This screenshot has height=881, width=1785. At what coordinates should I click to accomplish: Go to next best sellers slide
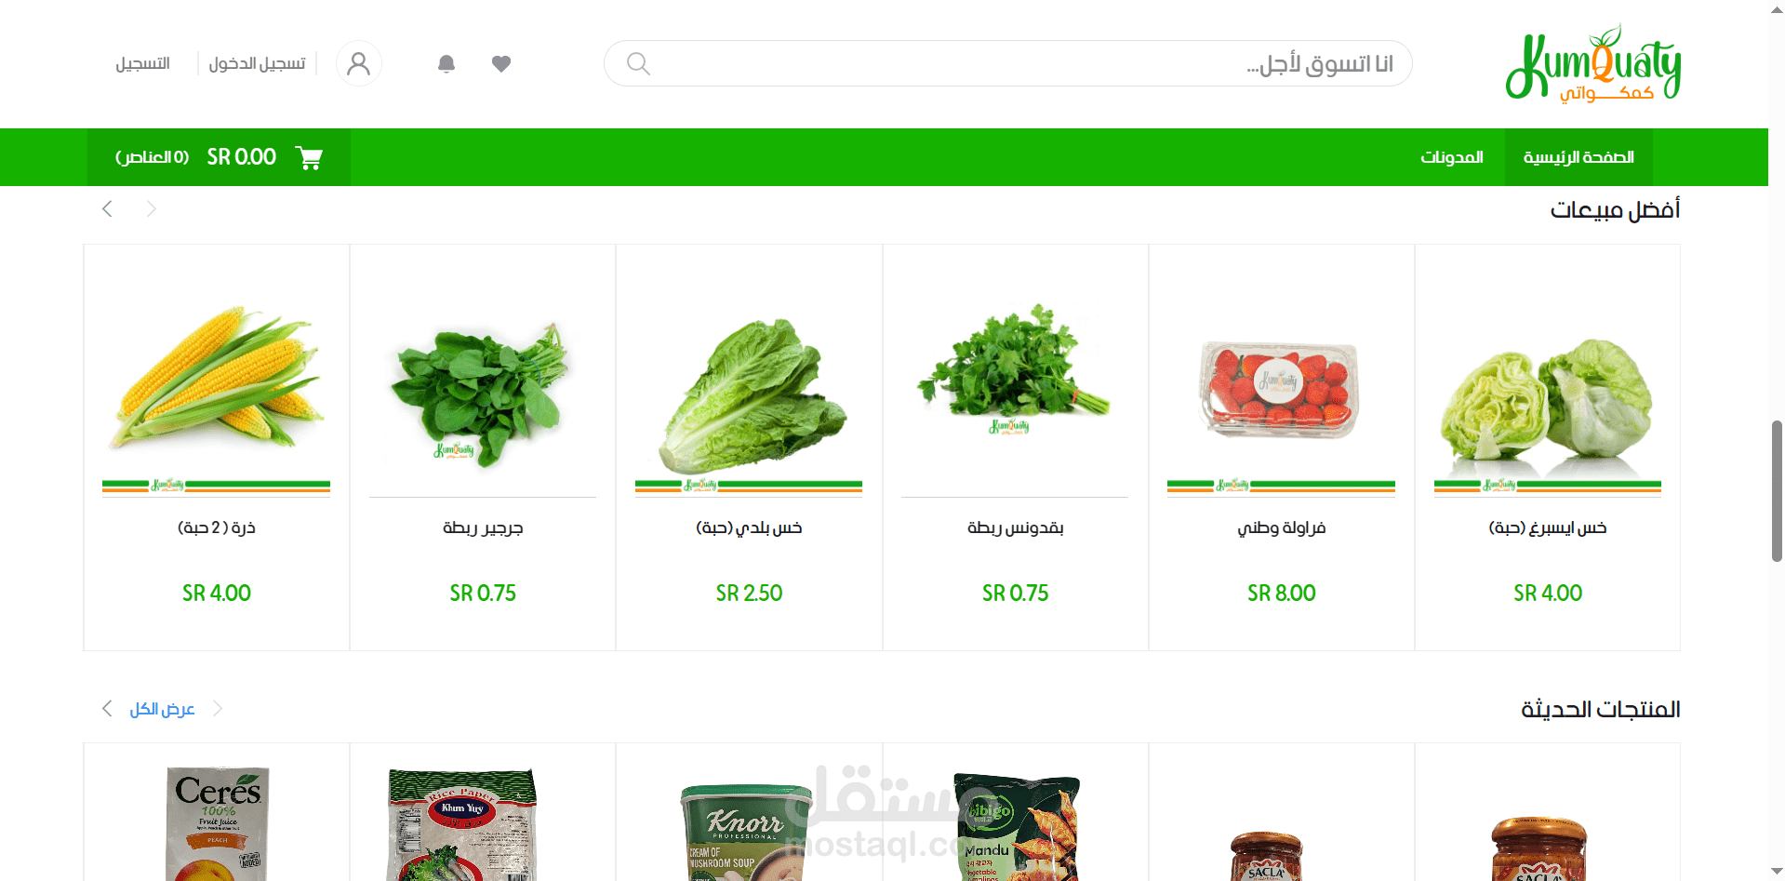tap(152, 208)
